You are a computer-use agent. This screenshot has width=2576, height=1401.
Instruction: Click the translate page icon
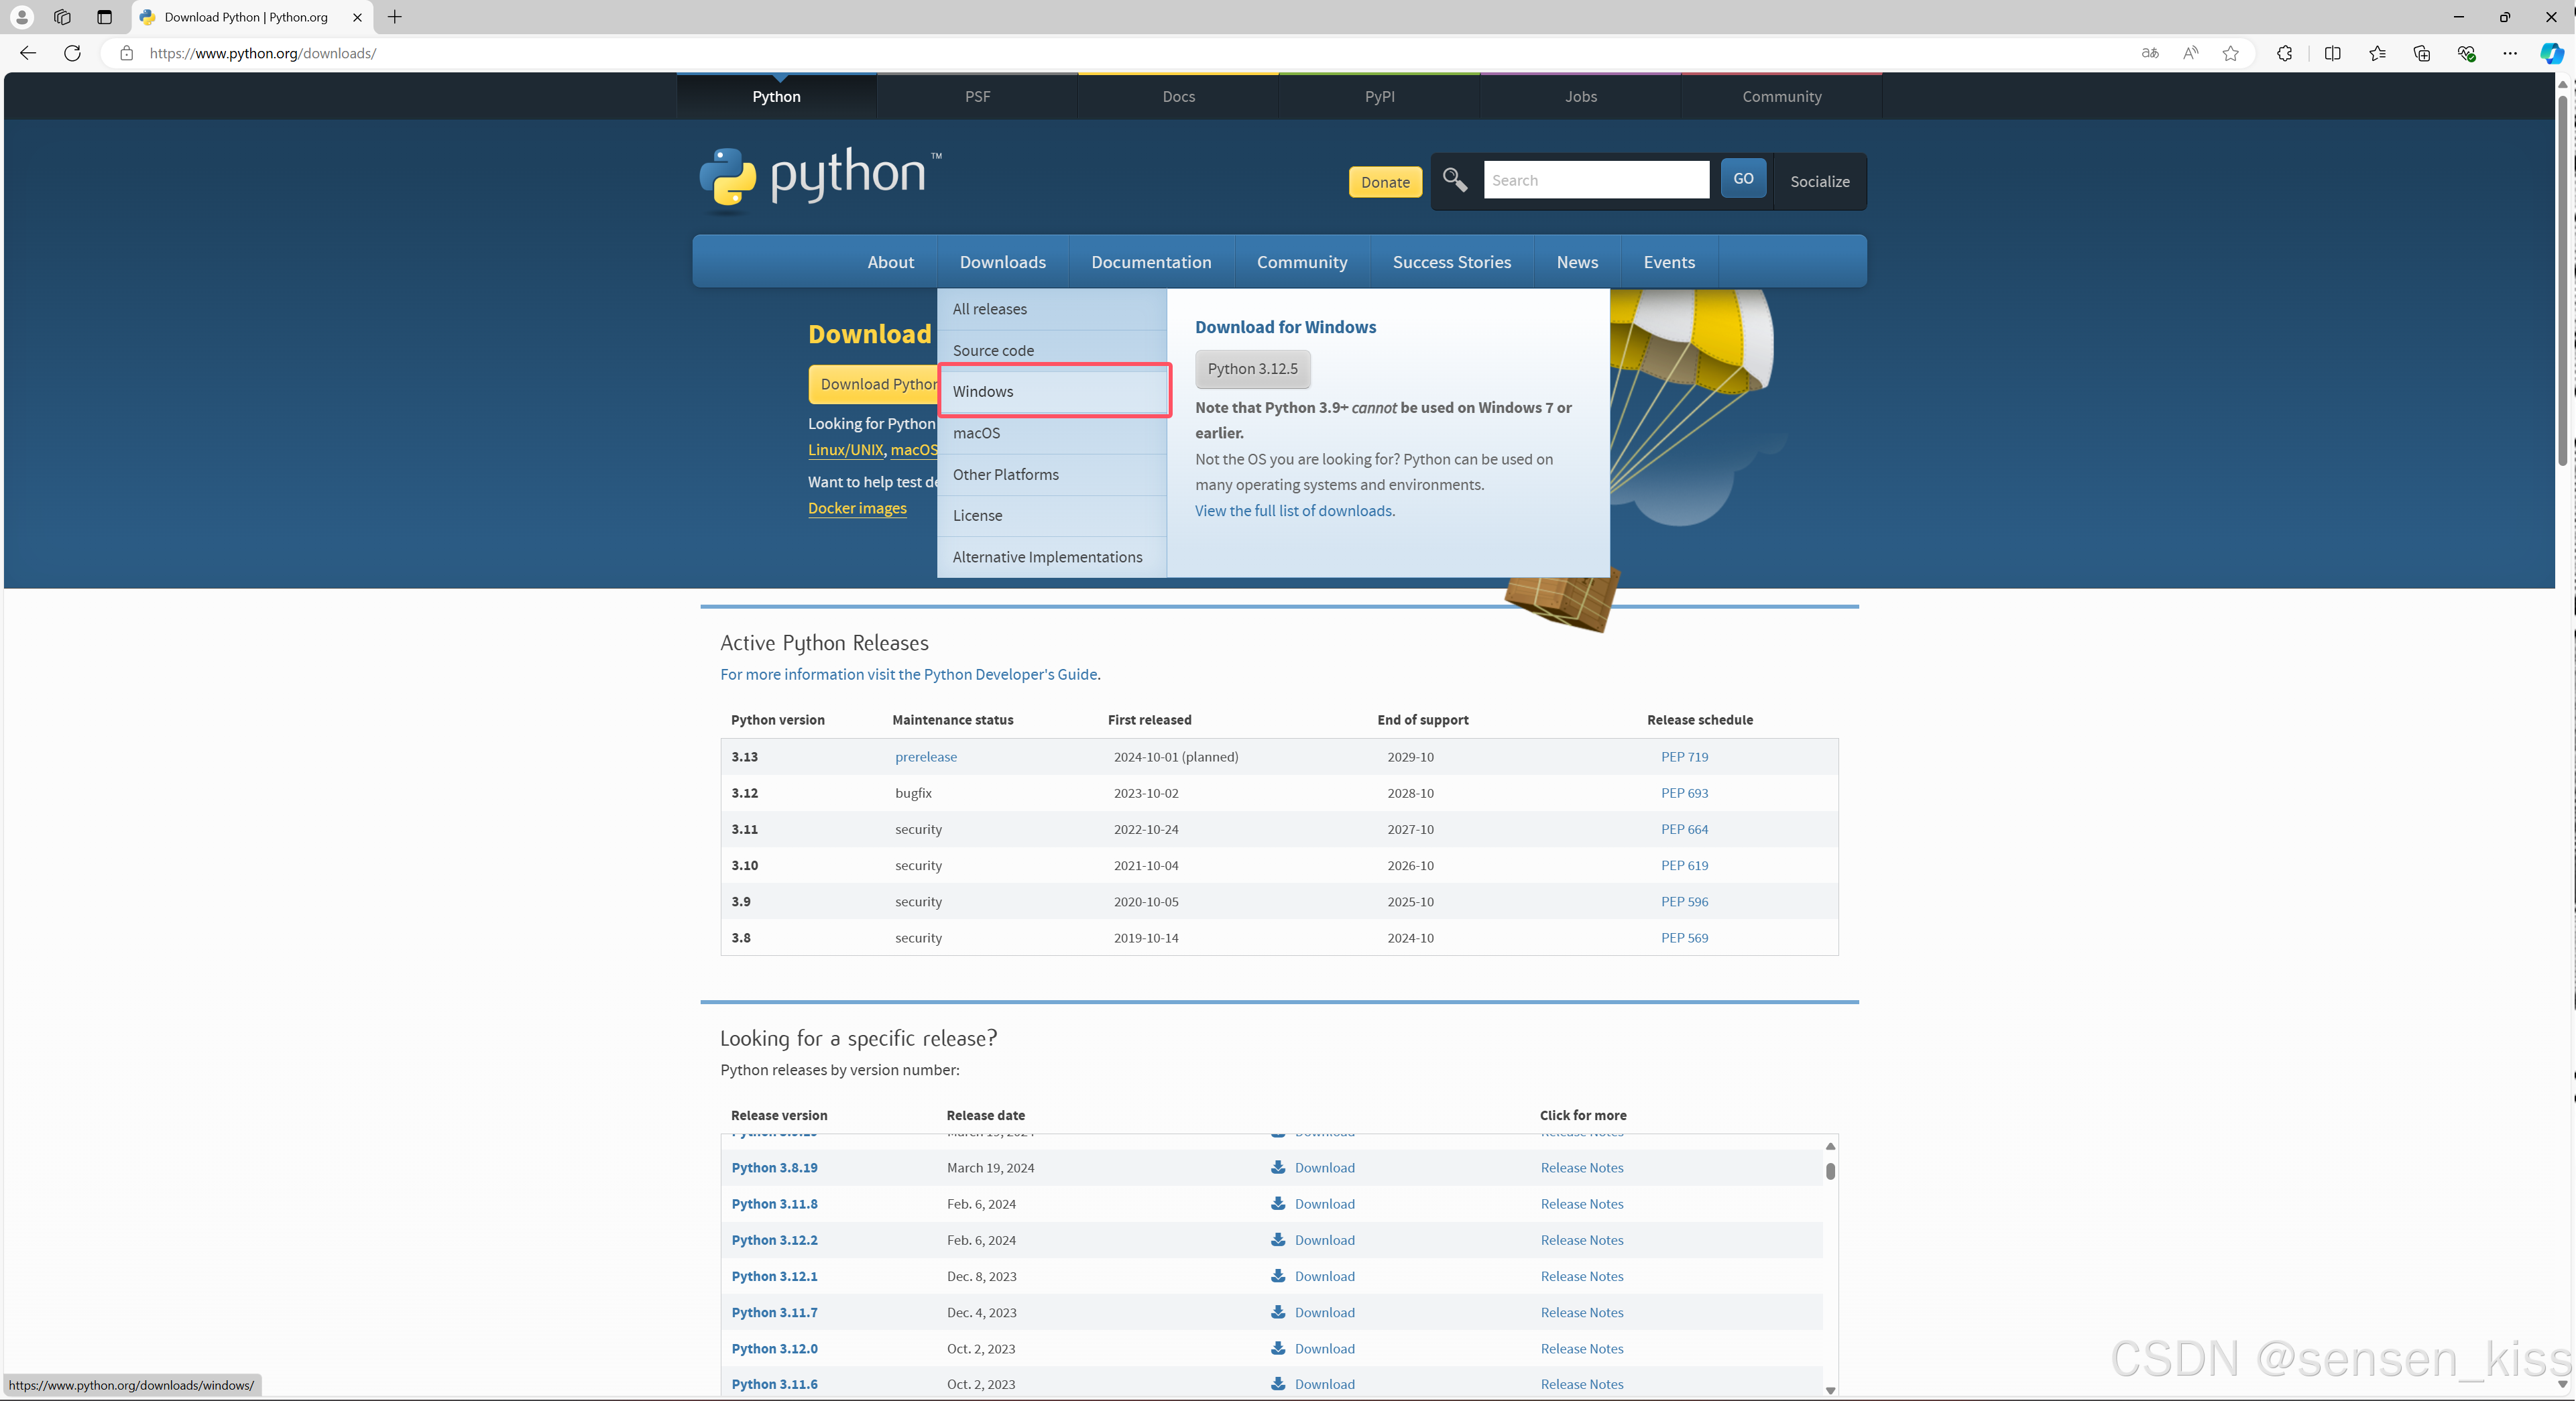2150,53
